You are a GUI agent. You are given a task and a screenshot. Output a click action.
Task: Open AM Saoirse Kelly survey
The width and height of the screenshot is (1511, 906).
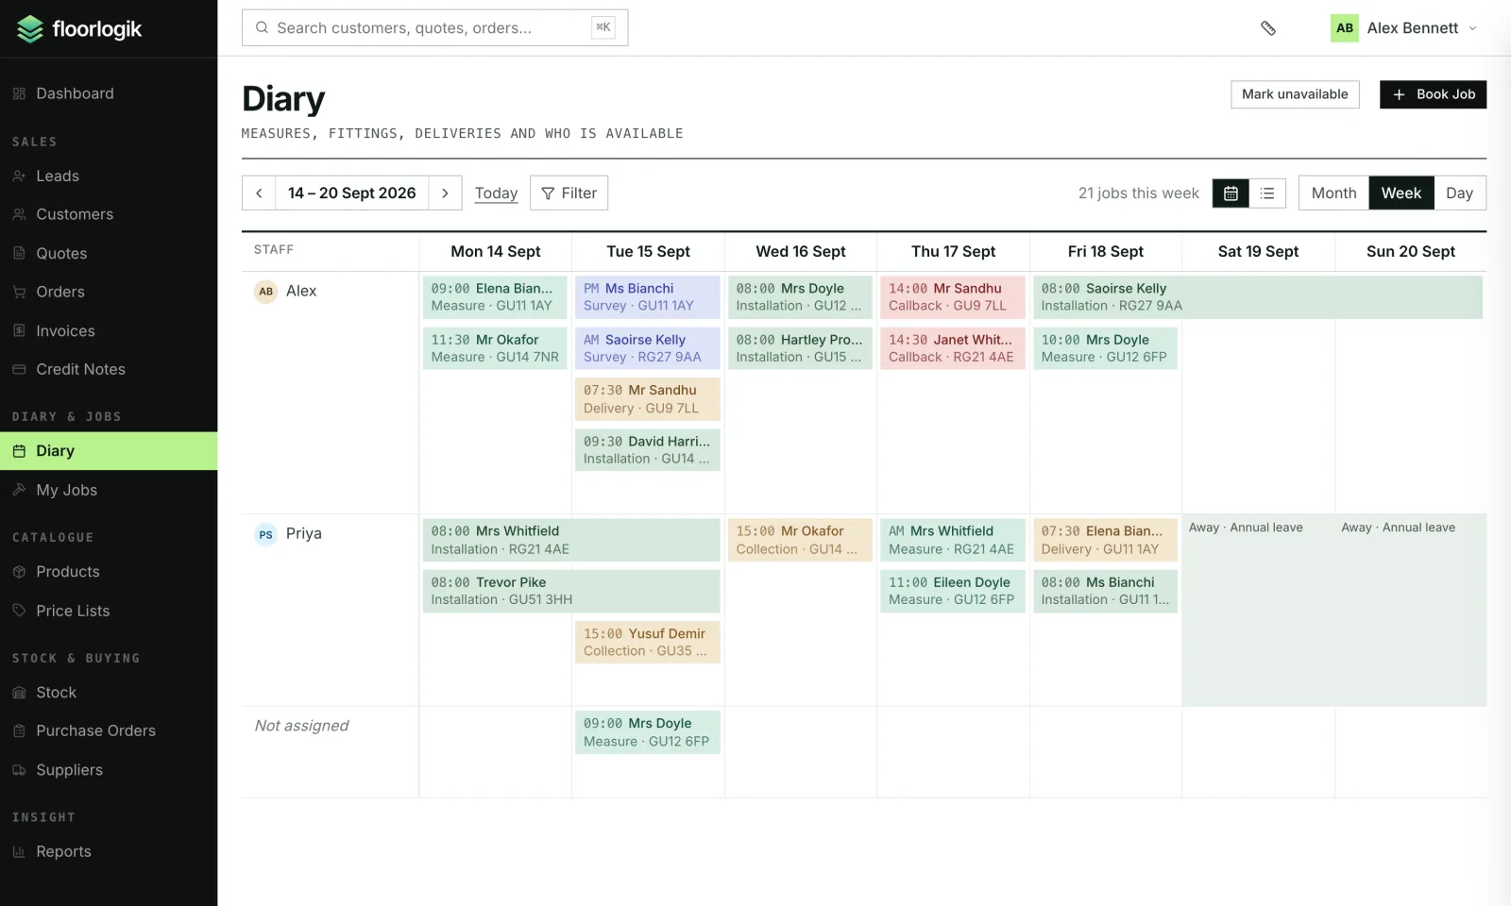click(x=648, y=348)
